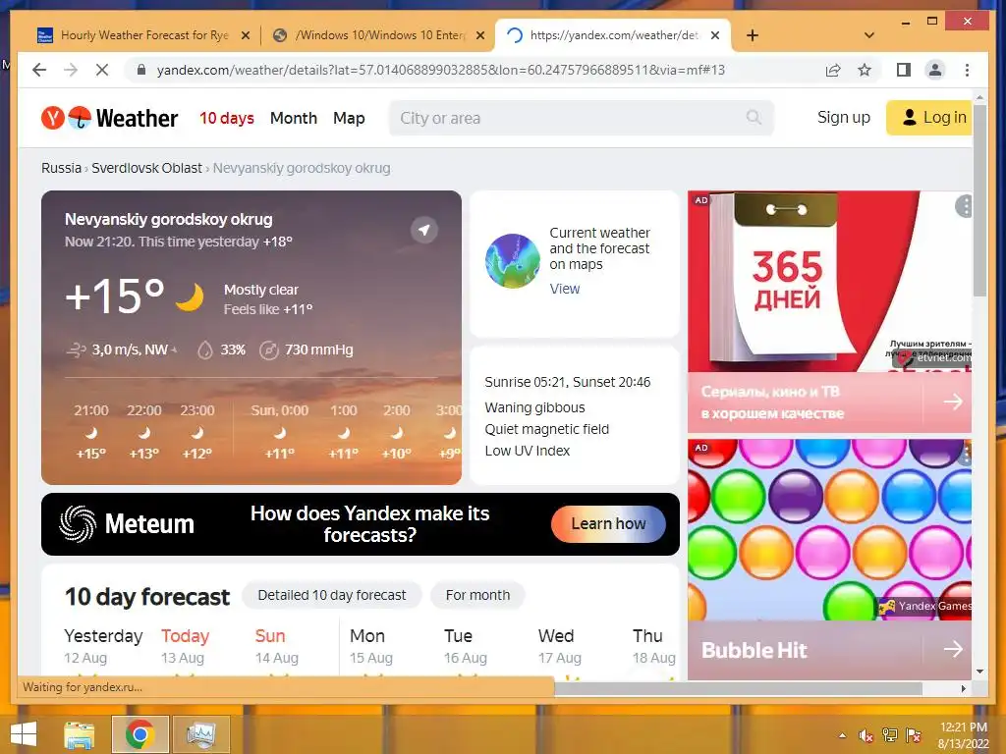Click the muted volume tray icon
The height and width of the screenshot is (754, 1006).
point(866,735)
